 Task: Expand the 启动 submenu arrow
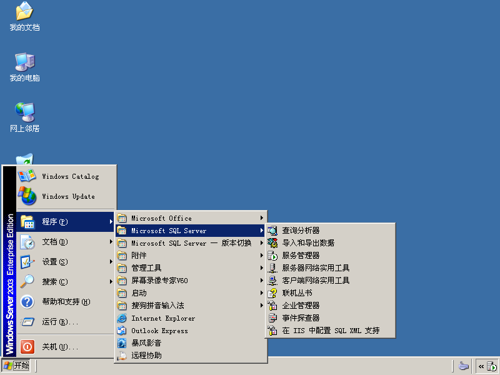point(261,292)
